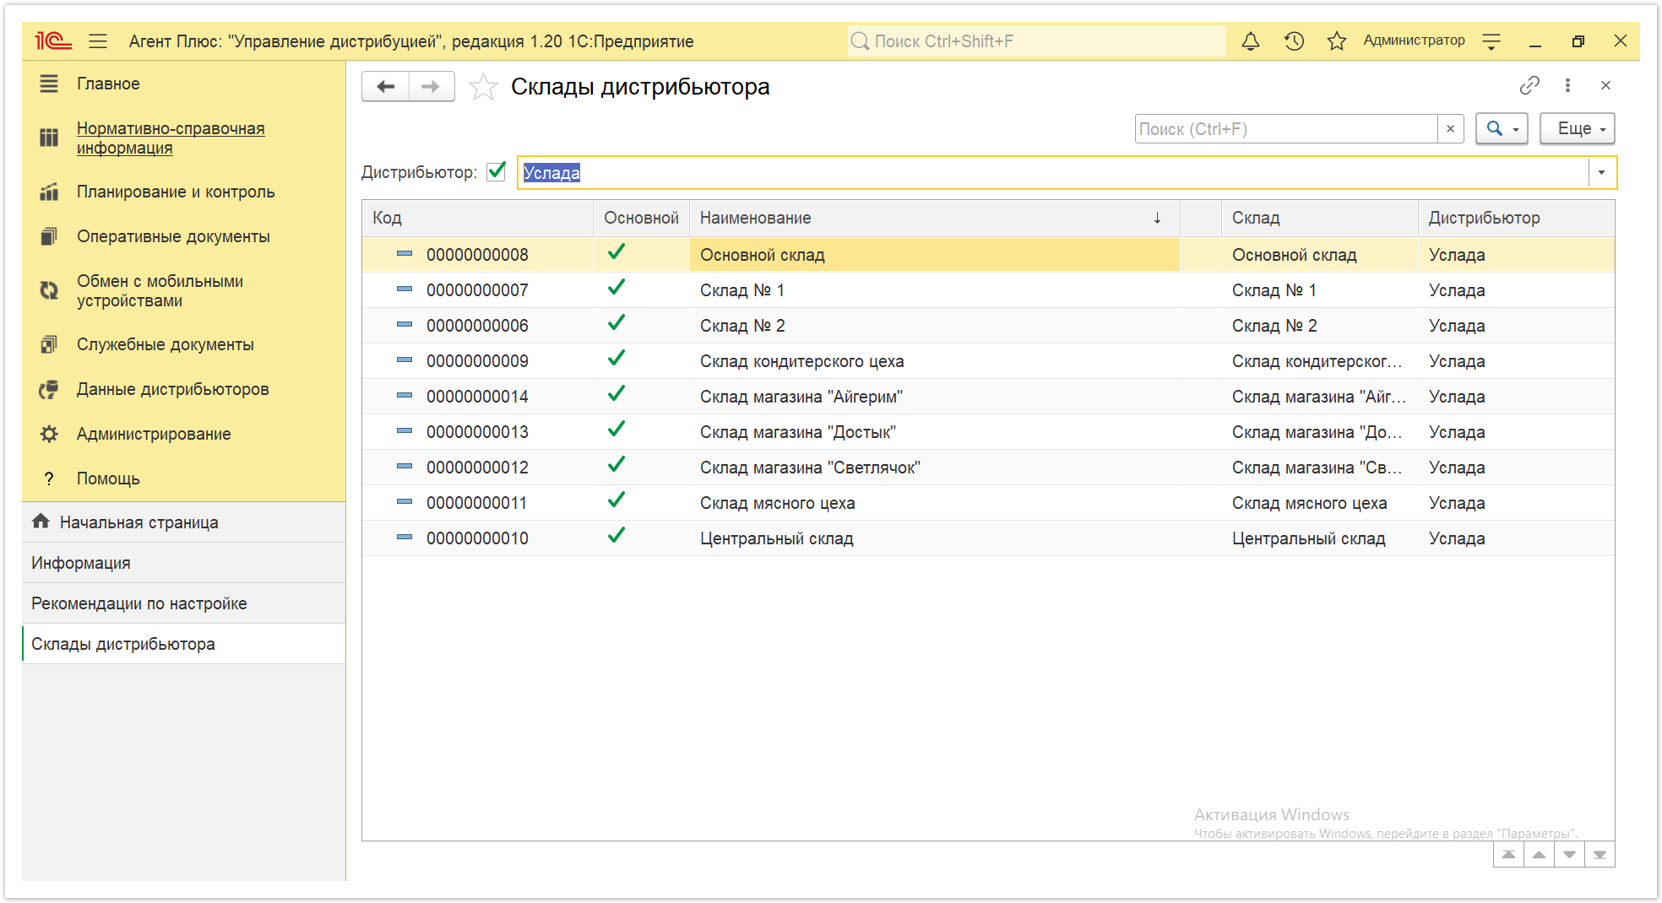Viewport: 1662px width, 903px height.
Task: Click the Основной check mark for Склад магазина "Айгерим"
Action: pos(616,393)
